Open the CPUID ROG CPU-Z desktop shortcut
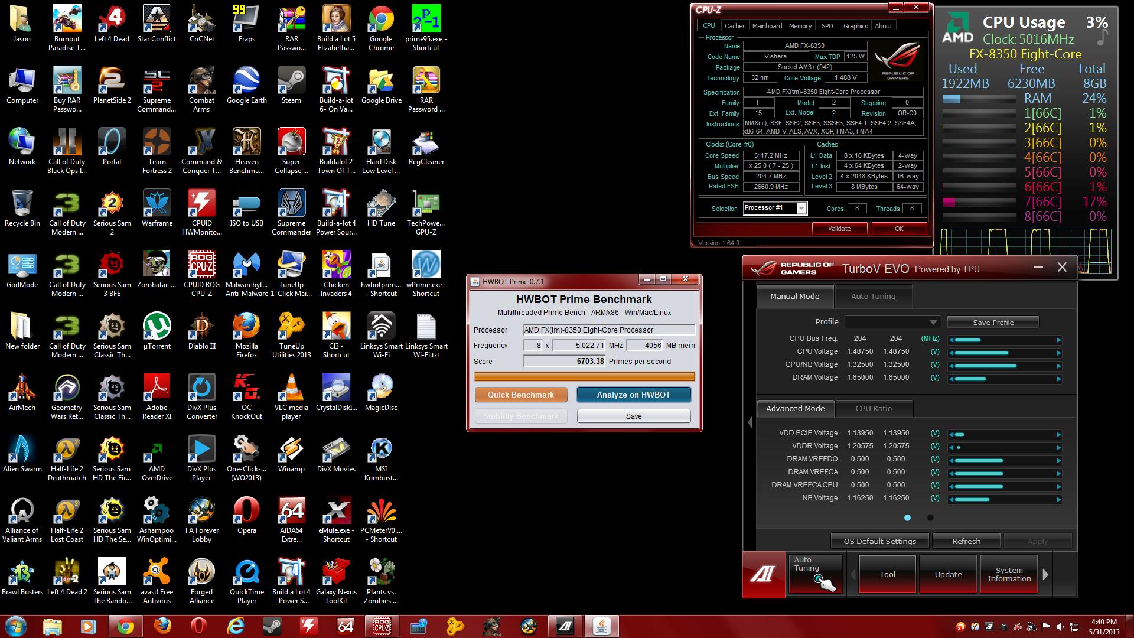 tap(201, 274)
